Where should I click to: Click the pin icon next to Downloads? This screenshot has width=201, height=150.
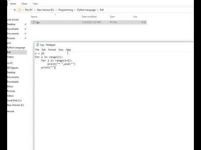coord(26,29)
